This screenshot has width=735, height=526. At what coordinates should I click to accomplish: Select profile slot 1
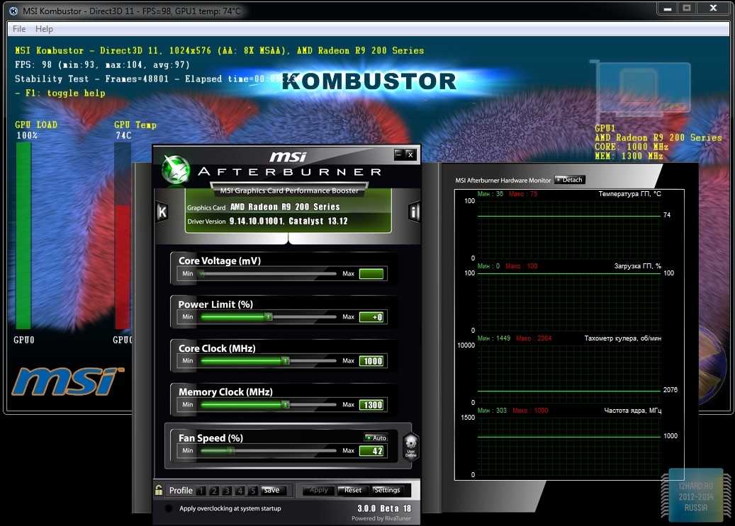tap(201, 491)
